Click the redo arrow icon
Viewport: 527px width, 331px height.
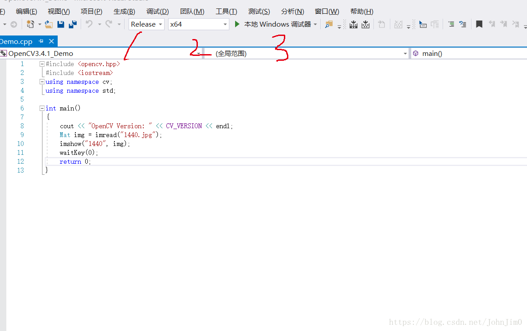pos(109,24)
